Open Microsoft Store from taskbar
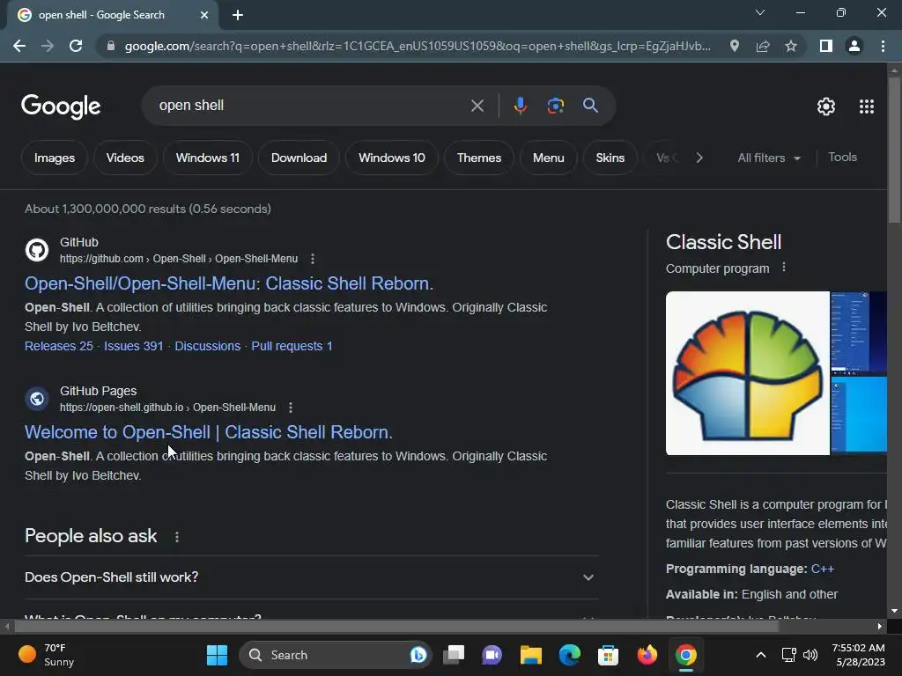 point(608,655)
